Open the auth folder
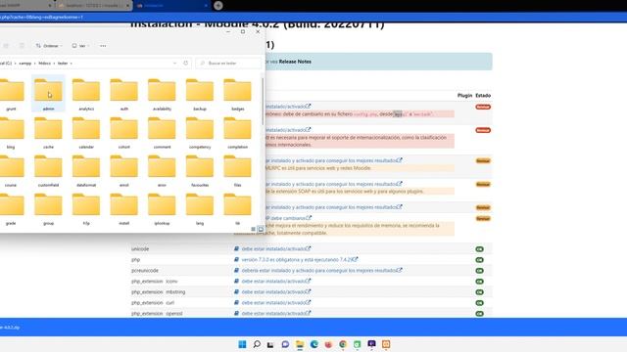The image size is (627, 352). 124,94
